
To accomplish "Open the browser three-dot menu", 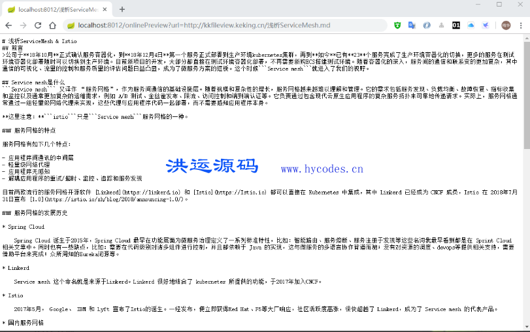I will point(521,25).
